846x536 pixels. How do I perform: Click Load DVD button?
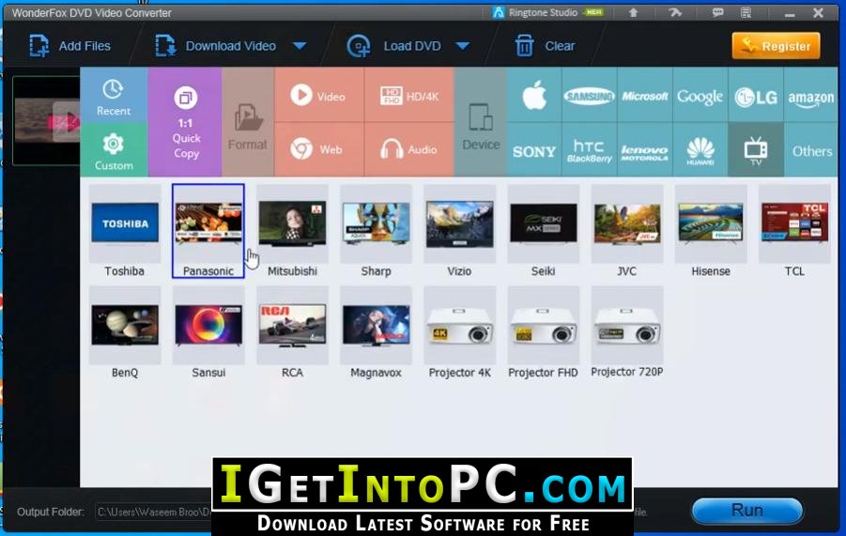[x=395, y=46]
